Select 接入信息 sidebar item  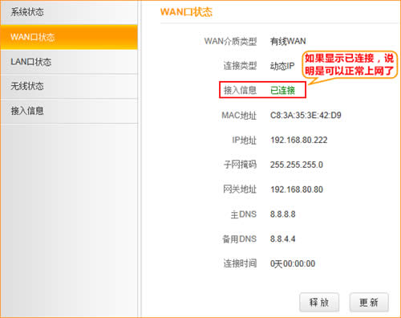tap(69, 111)
